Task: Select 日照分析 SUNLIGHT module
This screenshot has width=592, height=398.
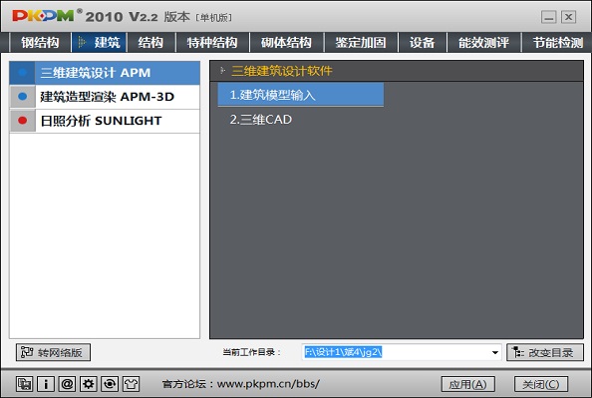Action: tap(105, 121)
